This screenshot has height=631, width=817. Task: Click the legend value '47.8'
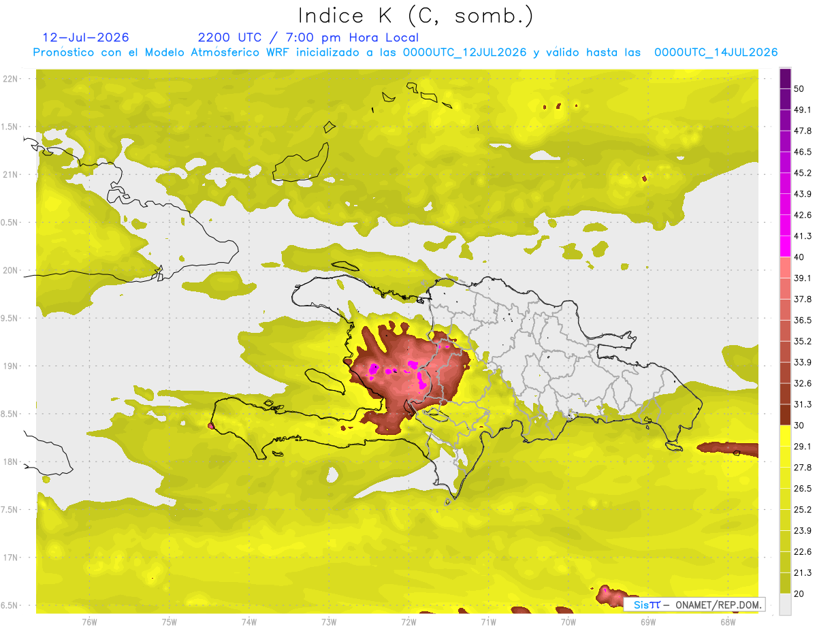[x=803, y=131]
